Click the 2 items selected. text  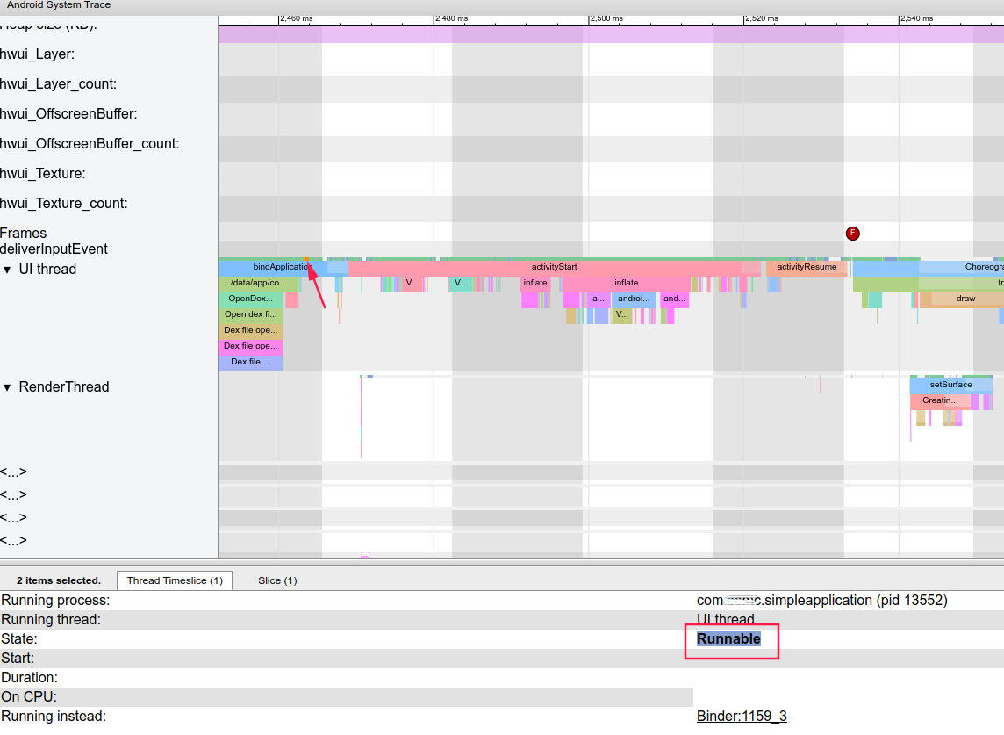coord(59,580)
